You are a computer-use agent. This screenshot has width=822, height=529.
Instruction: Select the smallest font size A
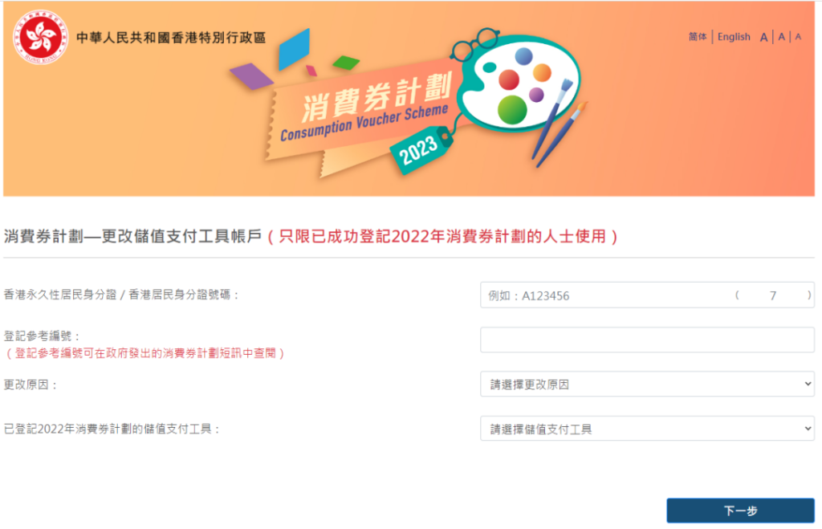[x=798, y=37]
